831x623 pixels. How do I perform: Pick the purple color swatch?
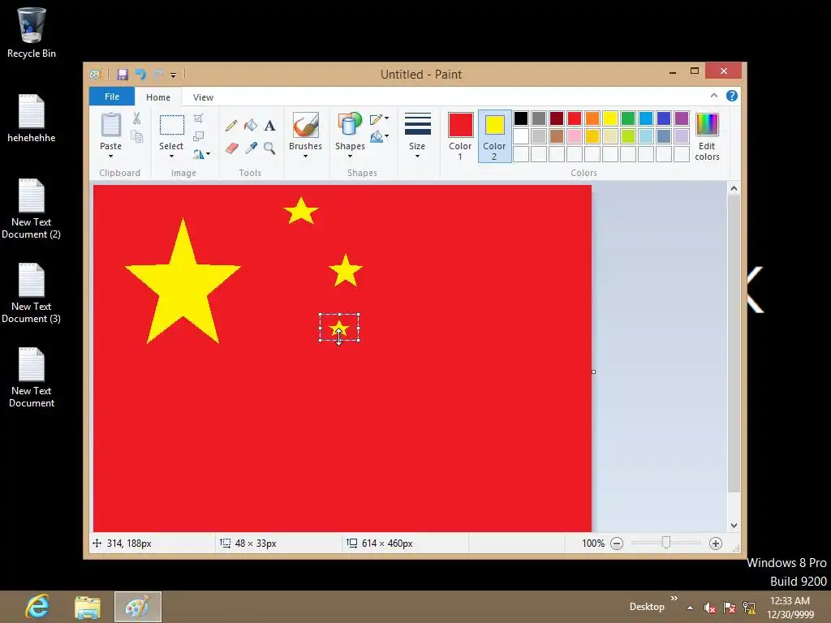pyautogui.click(x=682, y=118)
